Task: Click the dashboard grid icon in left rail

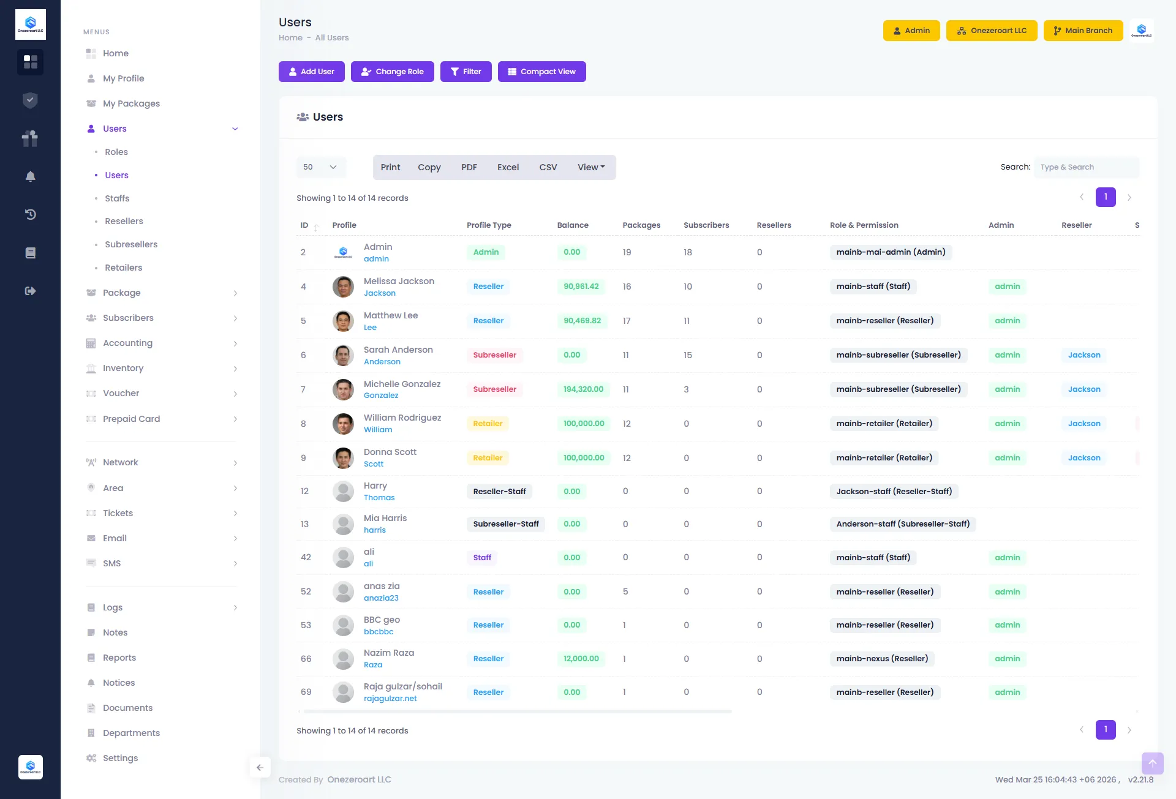Action: click(30, 62)
